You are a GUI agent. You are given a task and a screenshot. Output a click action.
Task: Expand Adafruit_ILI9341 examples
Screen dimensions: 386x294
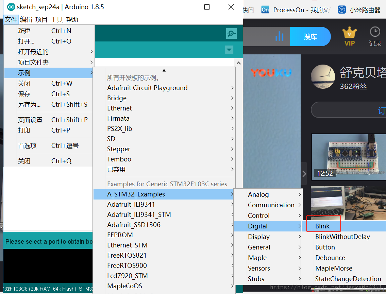164,205
